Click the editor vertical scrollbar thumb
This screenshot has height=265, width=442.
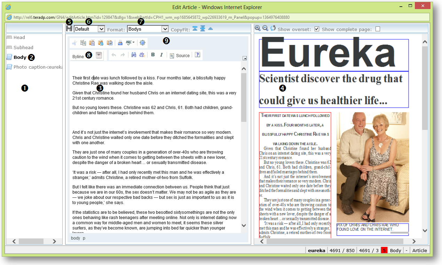(x=244, y=98)
